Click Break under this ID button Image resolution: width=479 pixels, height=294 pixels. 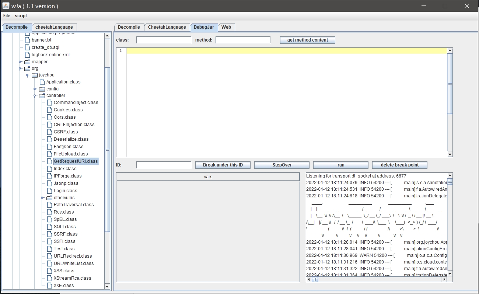(x=223, y=165)
